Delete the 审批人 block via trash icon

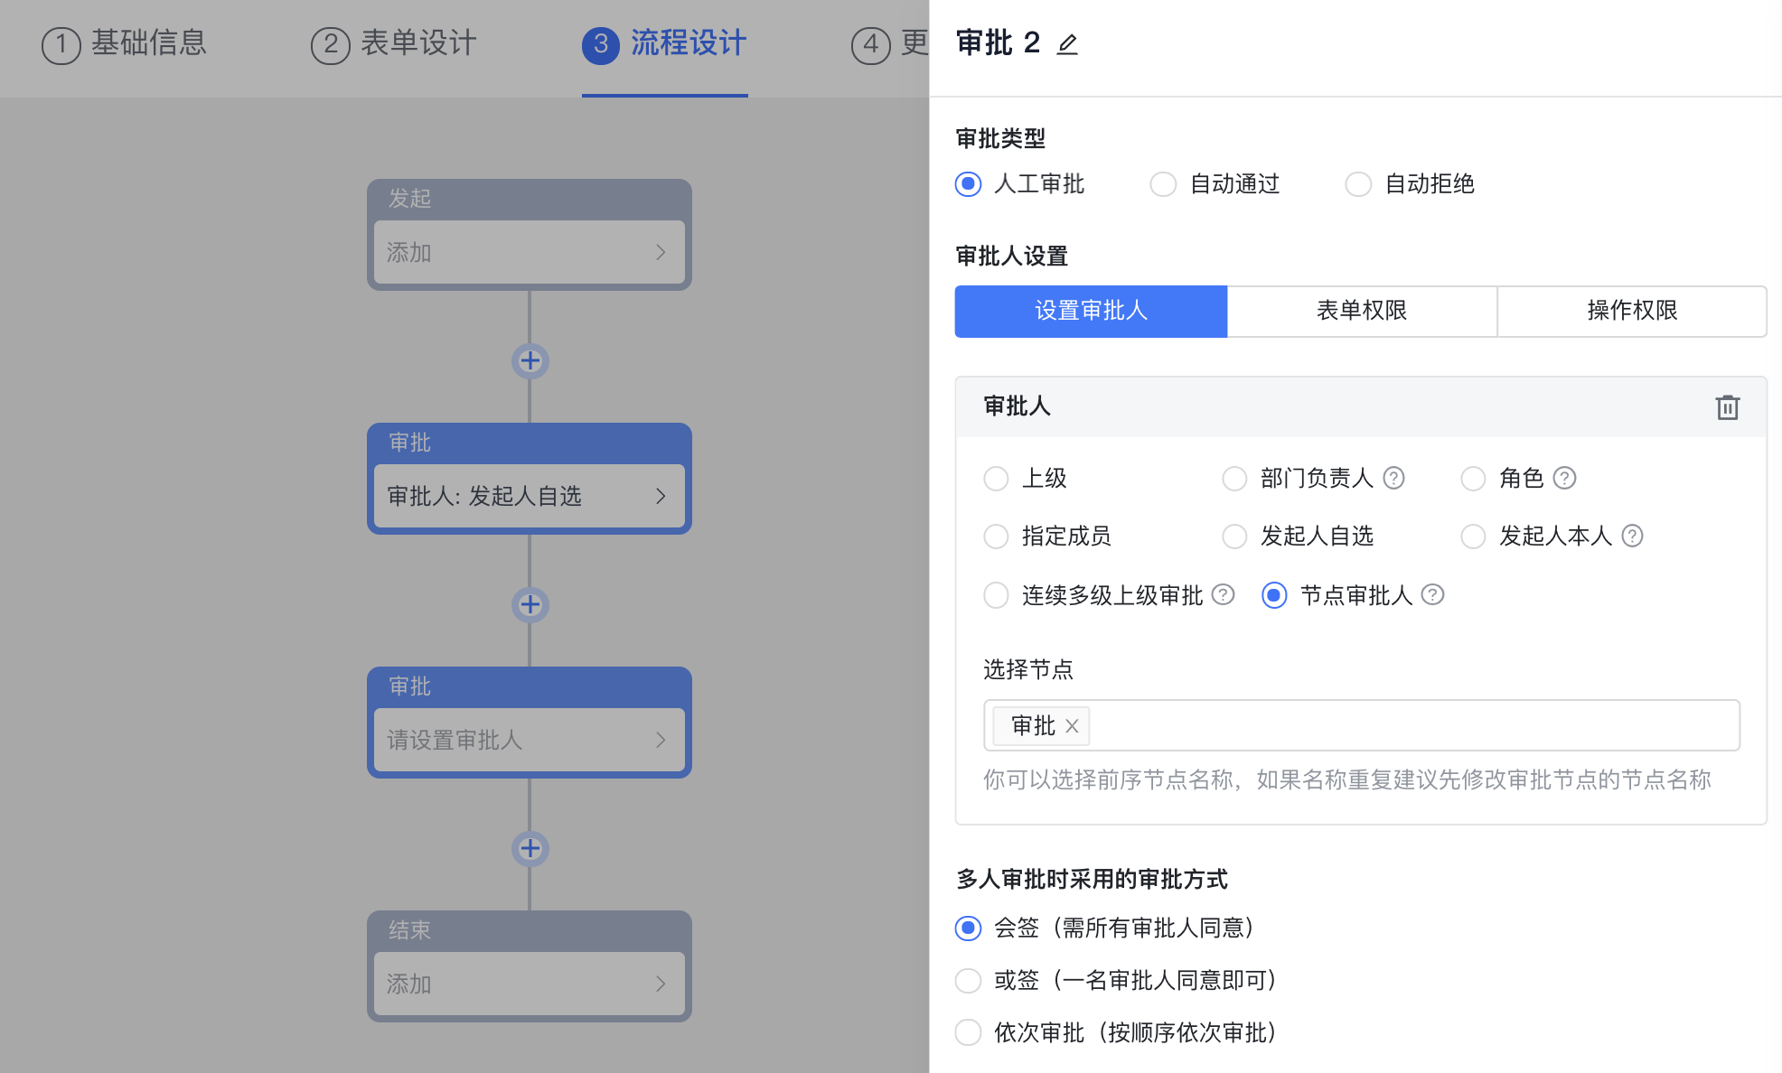(x=1727, y=407)
